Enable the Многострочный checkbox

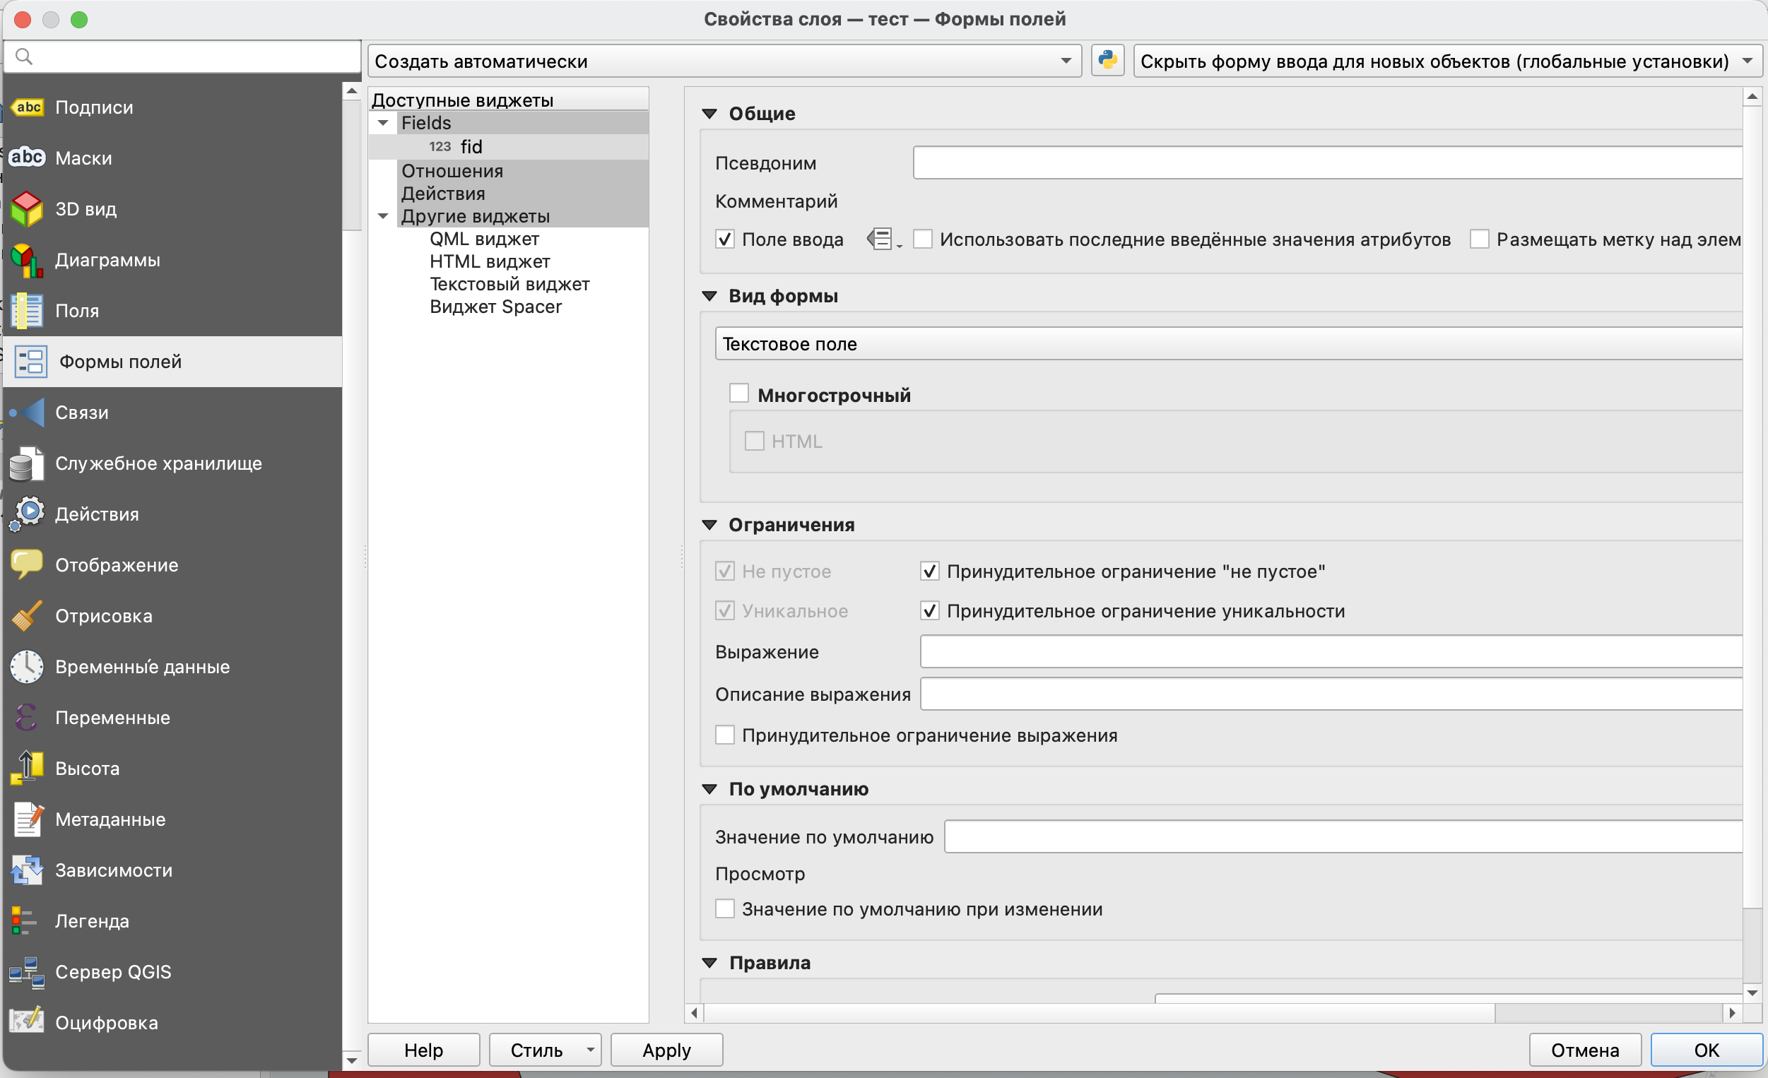pos(738,393)
